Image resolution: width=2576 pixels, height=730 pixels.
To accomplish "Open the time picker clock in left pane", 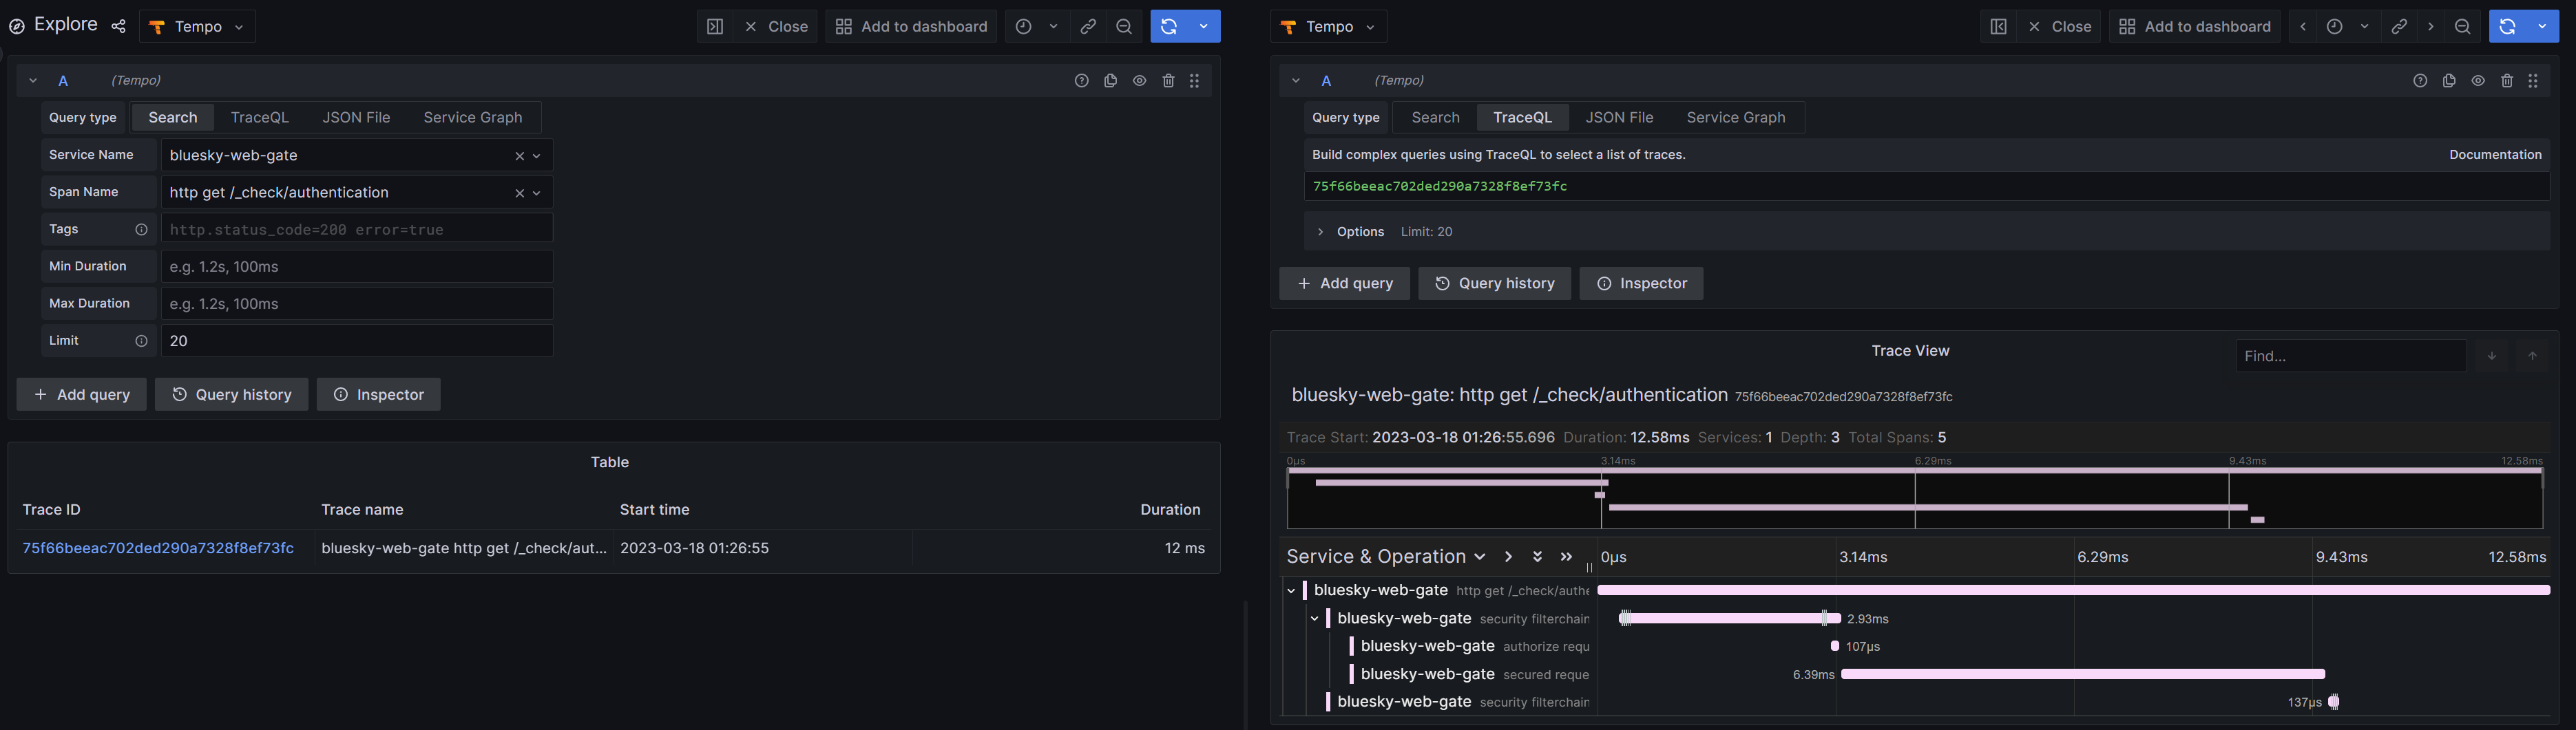I will 1024,27.
